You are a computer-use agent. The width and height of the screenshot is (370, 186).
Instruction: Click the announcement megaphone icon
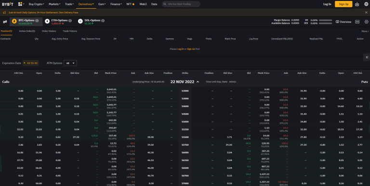click(4, 12)
